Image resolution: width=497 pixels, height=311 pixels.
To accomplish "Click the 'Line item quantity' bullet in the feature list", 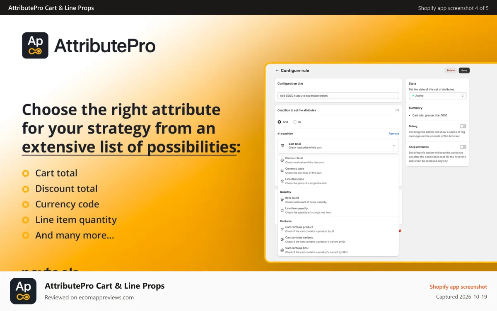I will [x=76, y=220].
